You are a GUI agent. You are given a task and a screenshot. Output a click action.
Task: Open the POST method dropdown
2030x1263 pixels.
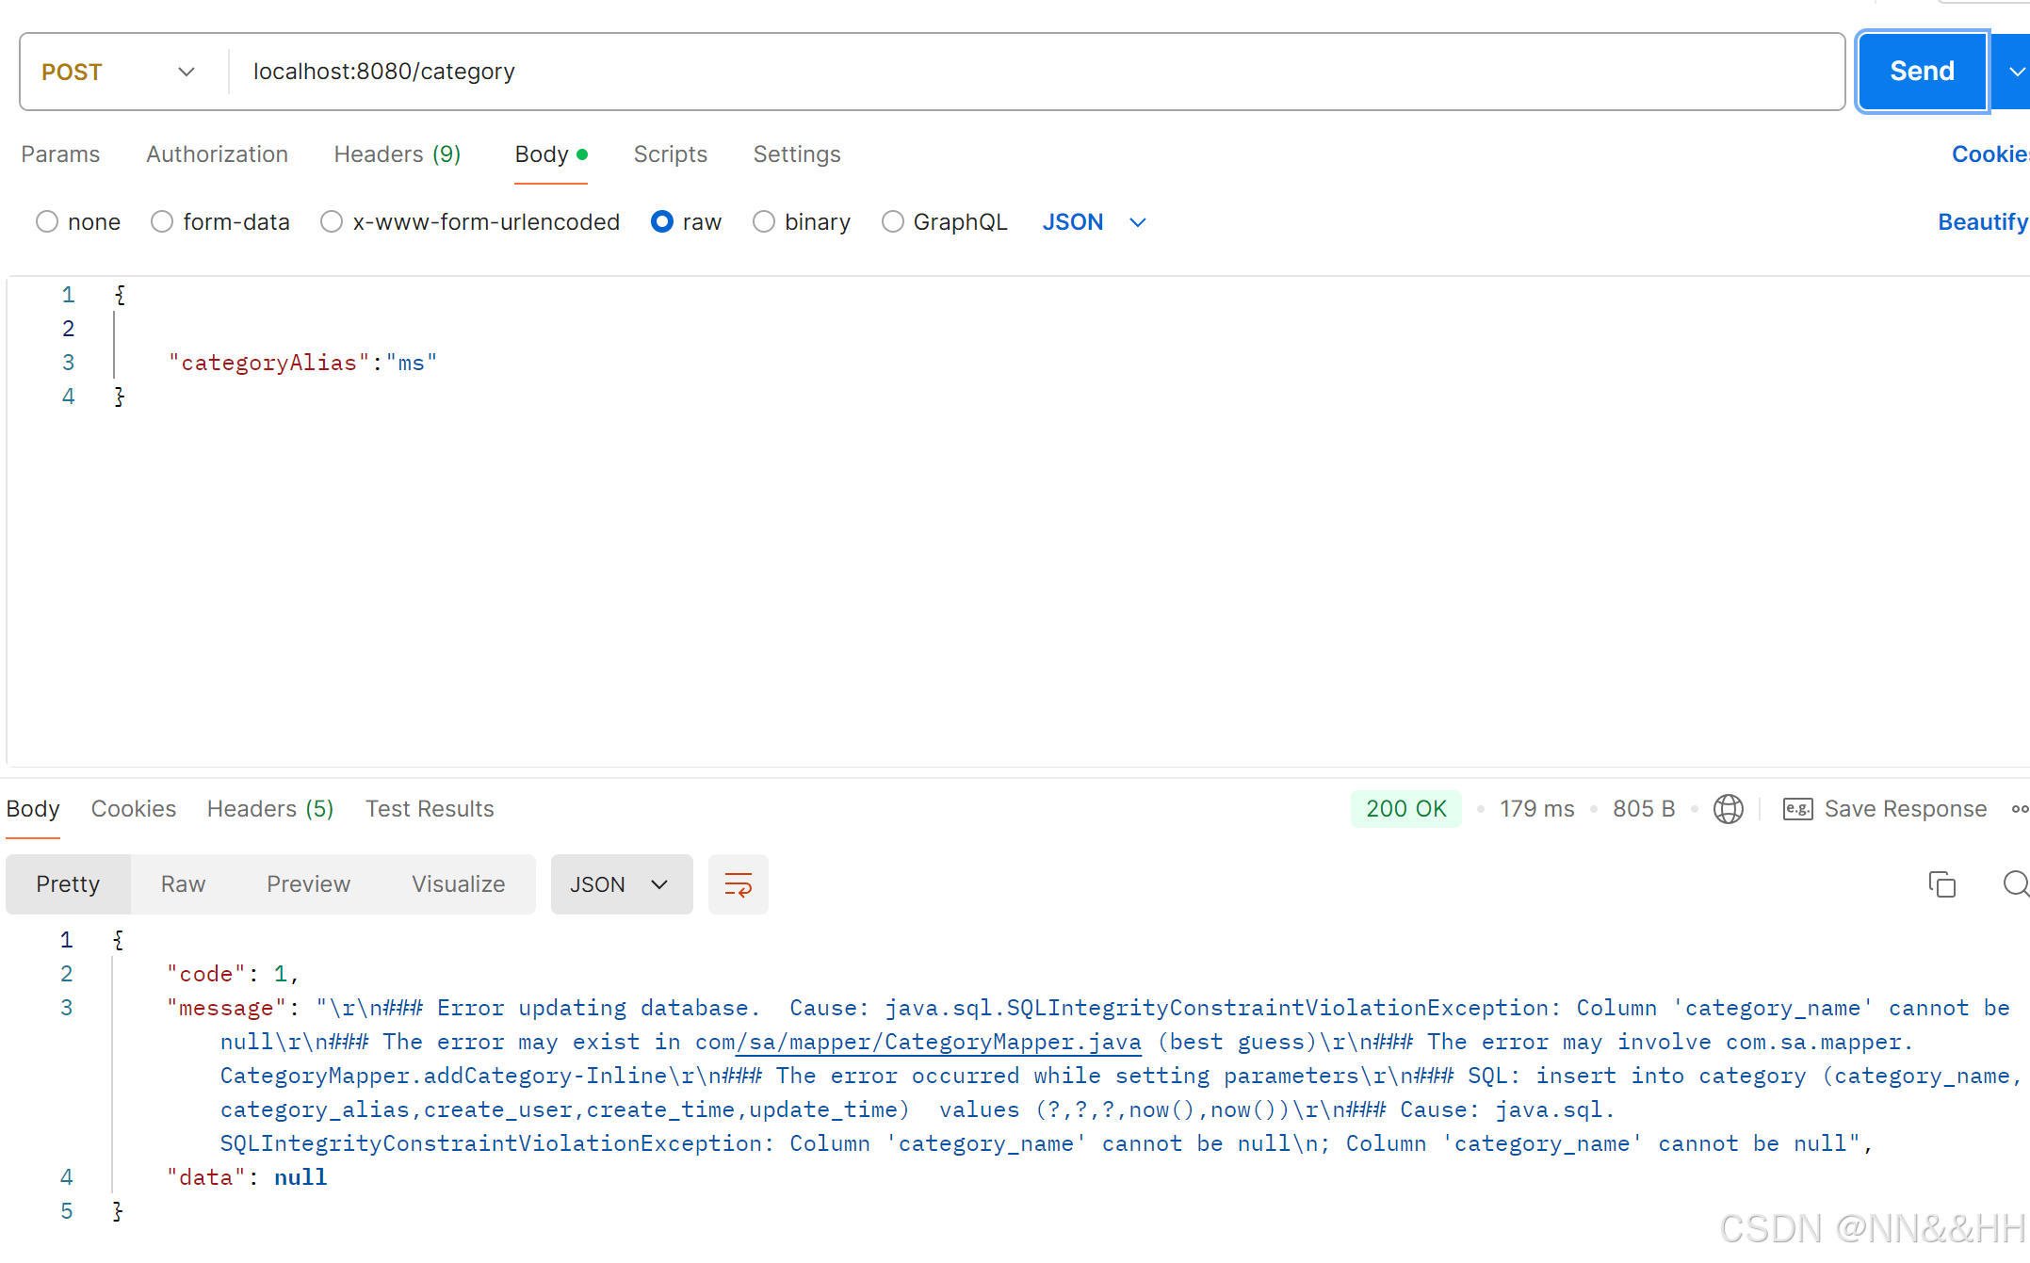click(120, 72)
